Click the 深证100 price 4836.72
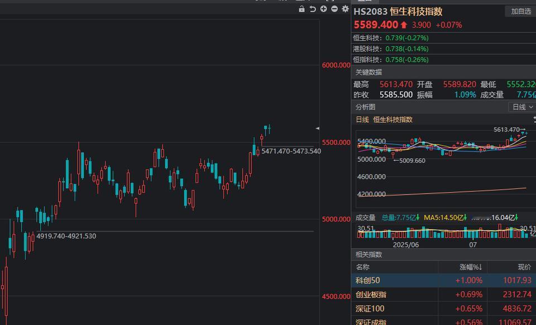Image resolution: width=536 pixels, height=325 pixels. (517, 309)
